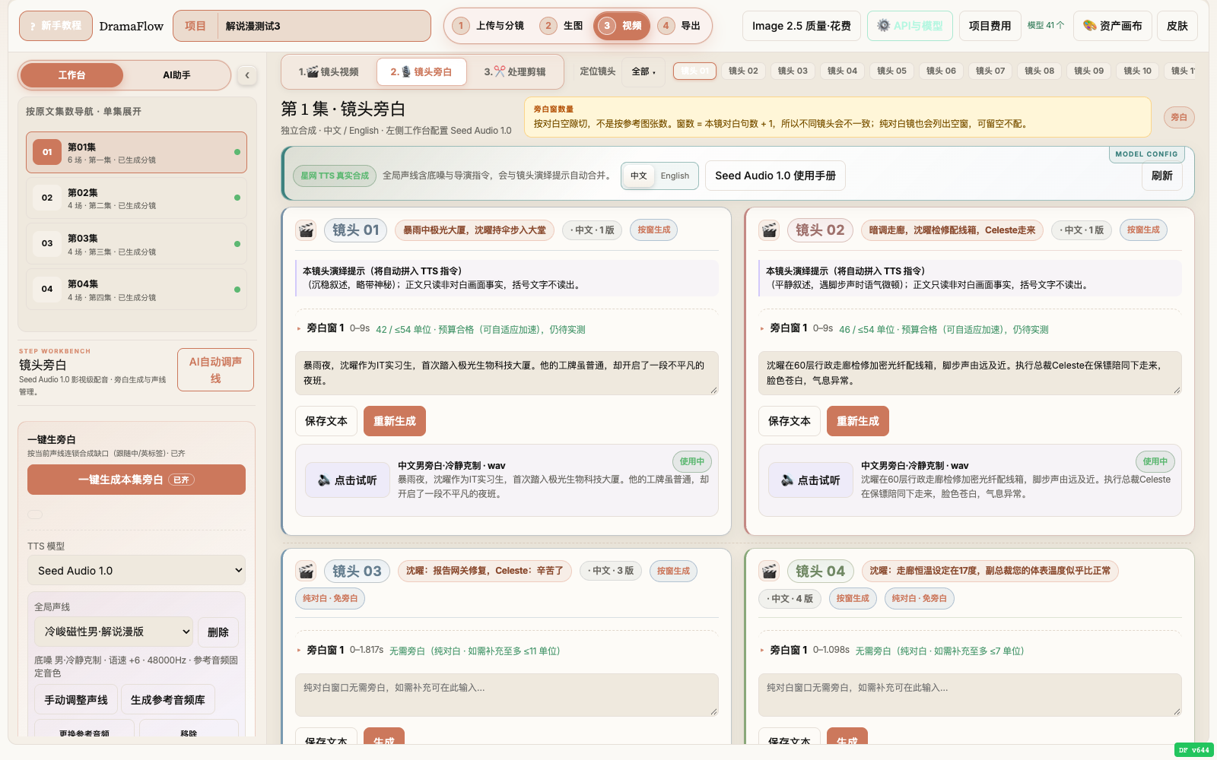
Task: Open 皮肤 skin button
Action: (1177, 26)
